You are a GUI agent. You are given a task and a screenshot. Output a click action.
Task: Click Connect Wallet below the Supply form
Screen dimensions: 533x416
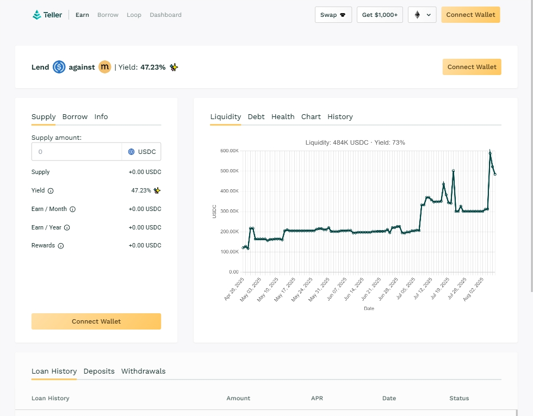tap(96, 321)
